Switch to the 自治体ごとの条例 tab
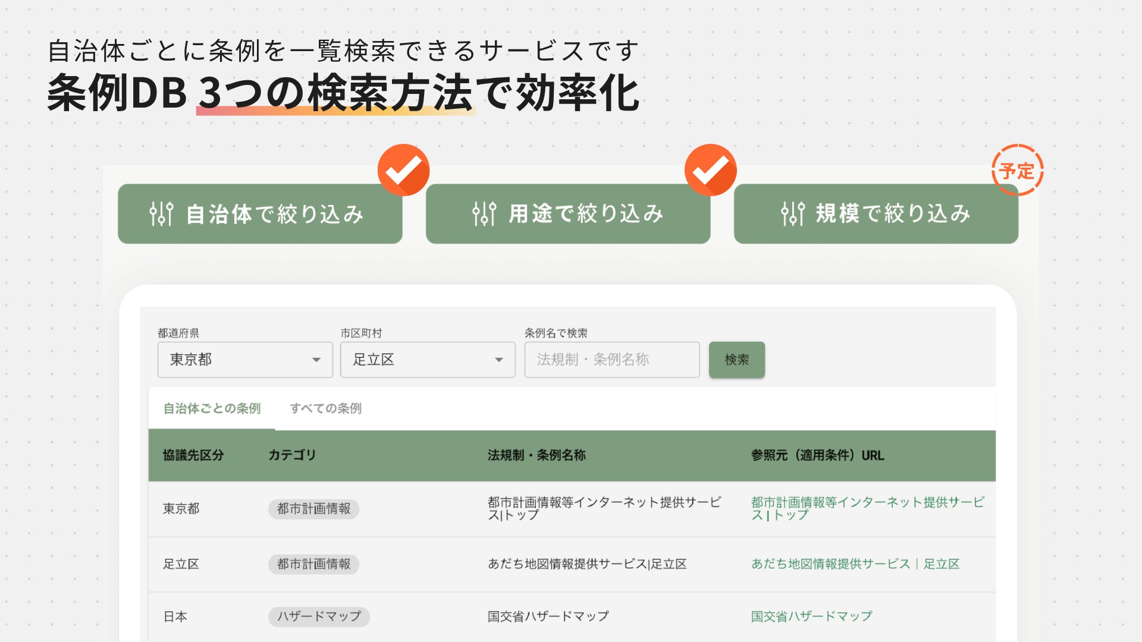 tap(212, 408)
